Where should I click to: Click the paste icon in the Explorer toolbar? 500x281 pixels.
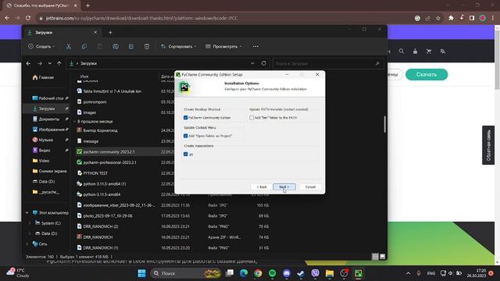point(100,47)
